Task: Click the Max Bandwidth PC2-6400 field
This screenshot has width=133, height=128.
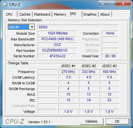Action: click(57, 39)
